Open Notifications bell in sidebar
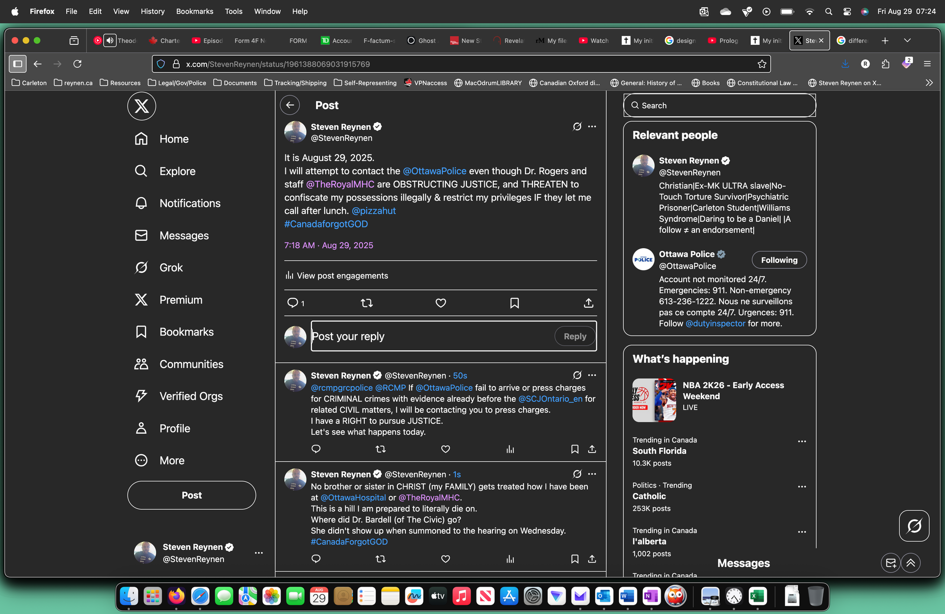 tap(178, 203)
